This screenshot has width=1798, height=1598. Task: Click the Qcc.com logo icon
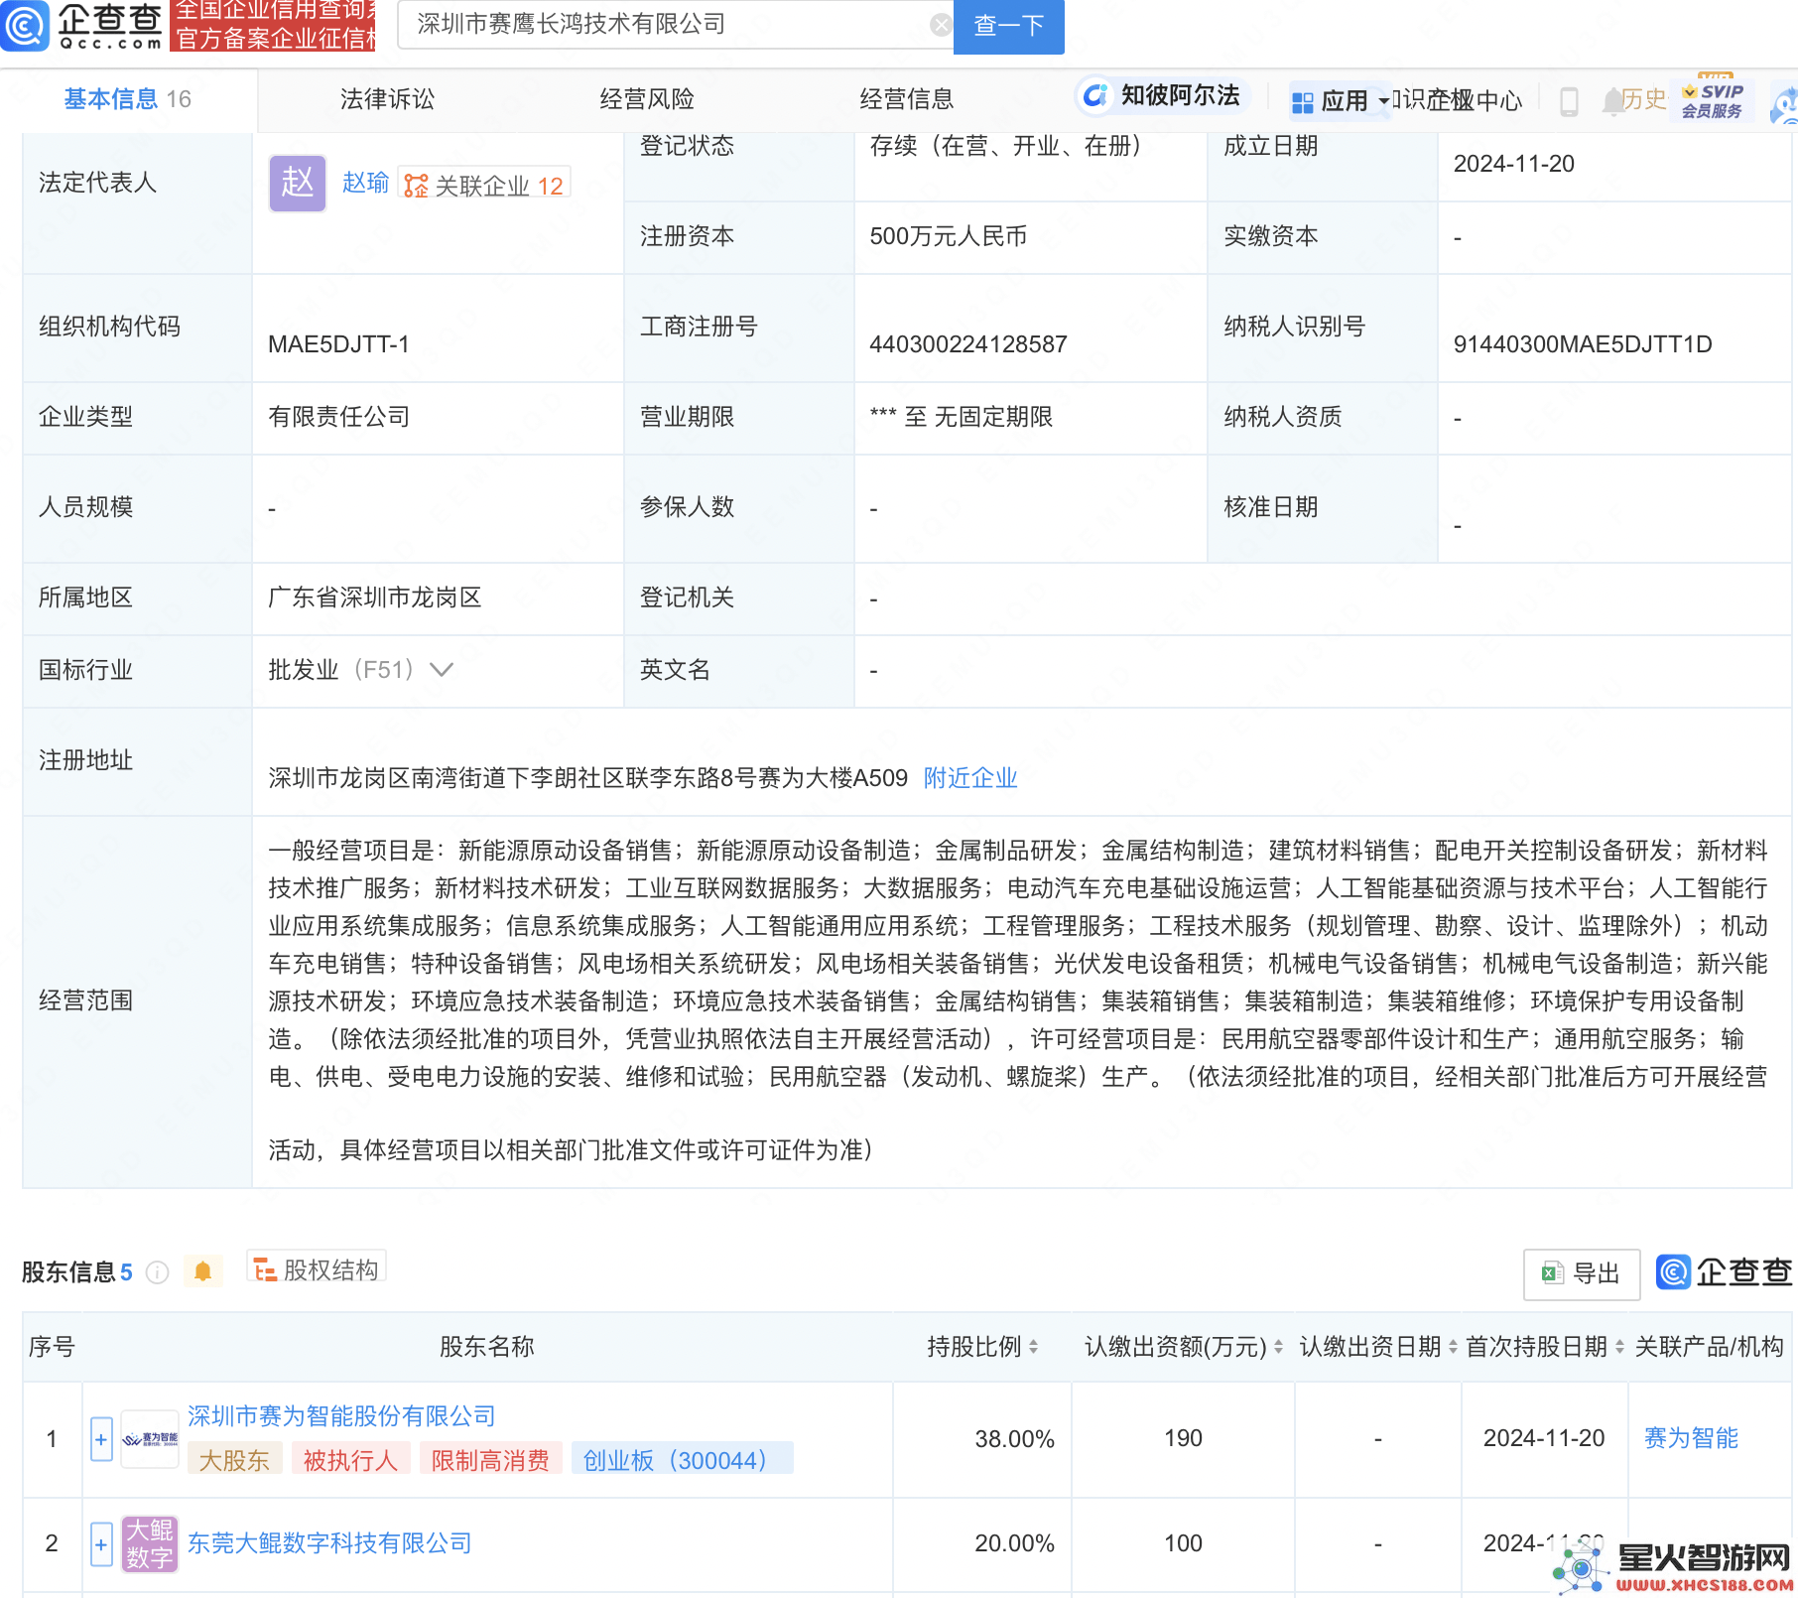[x=26, y=25]
